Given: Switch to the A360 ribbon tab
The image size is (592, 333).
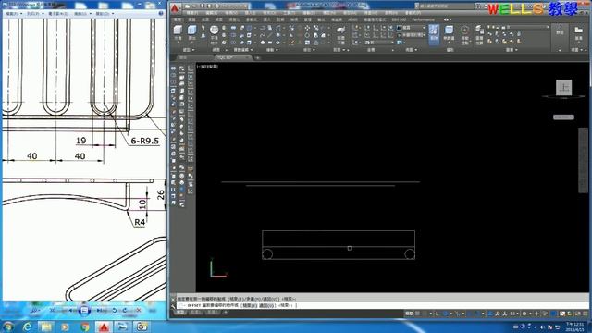Looking at the screenshot, I should pos(352,19).
